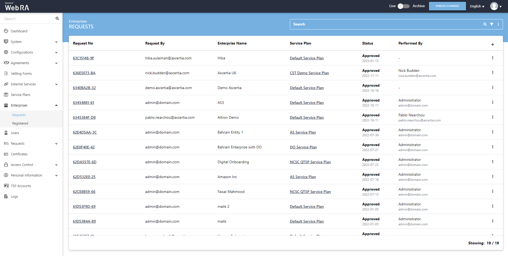The width and height of the screenshot is (508, 256).
Task: Open the three-dot options in search bar
Action: [x=498, y=24]
